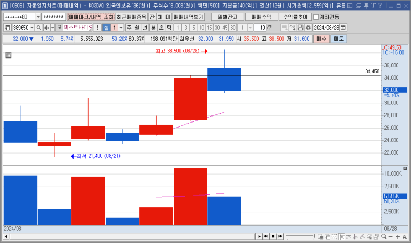Open help question mark in title bar

coord(380,6)
